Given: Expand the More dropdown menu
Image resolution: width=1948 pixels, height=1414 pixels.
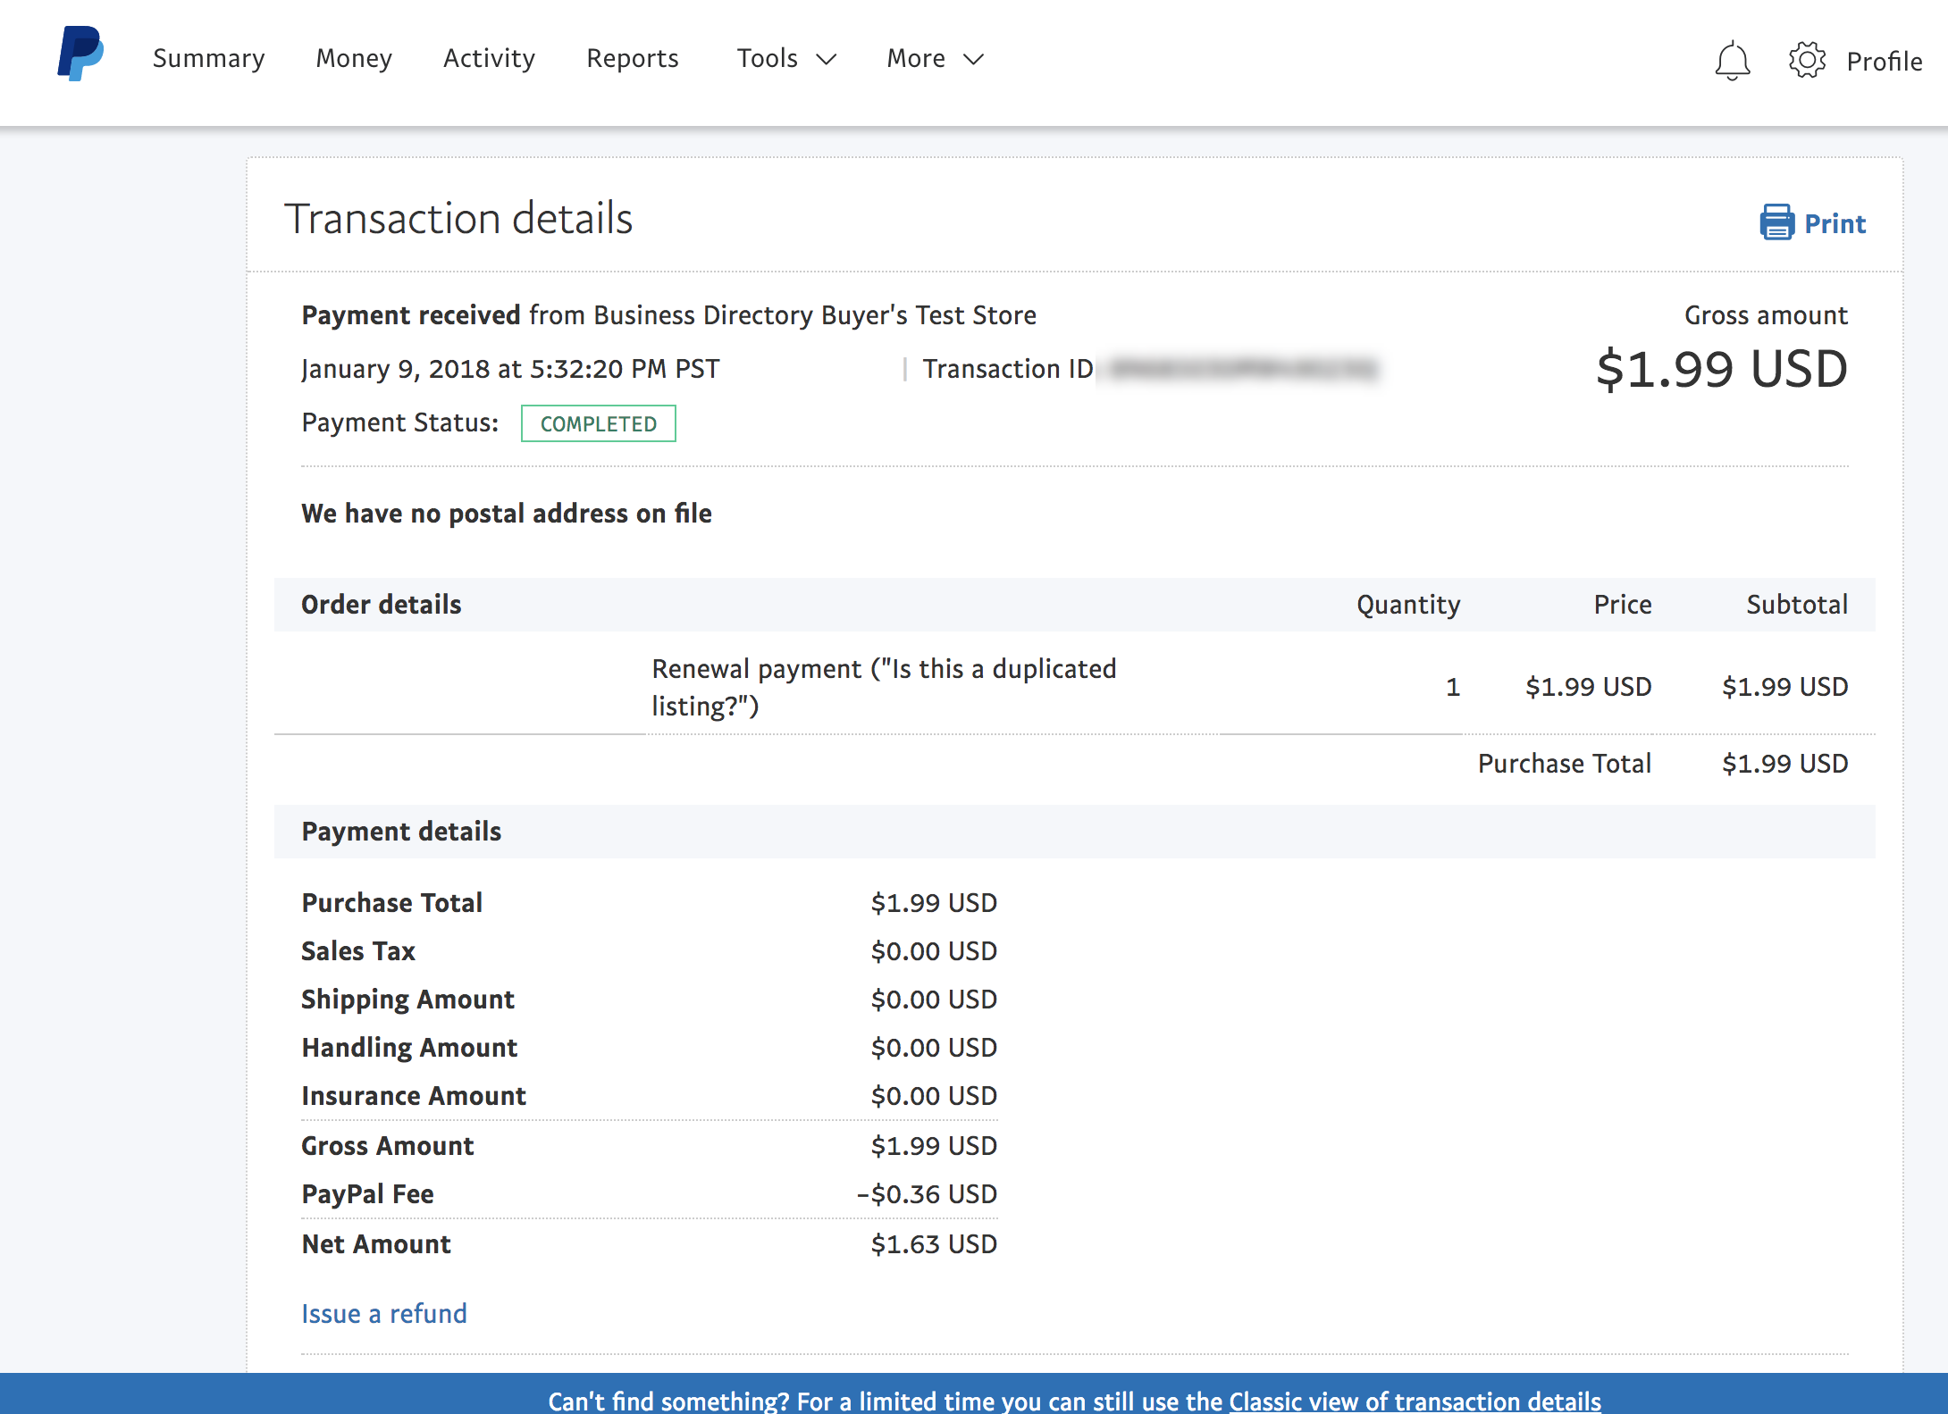Looking at the screenshot, I should click(935, 58).
